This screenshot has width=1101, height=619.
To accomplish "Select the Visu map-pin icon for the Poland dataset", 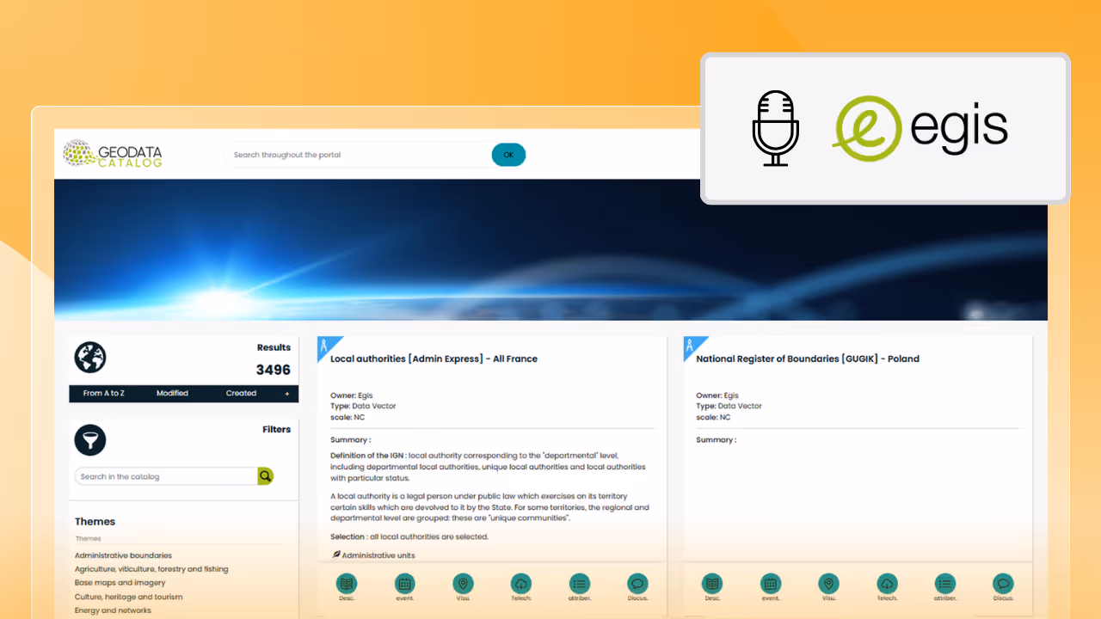I will 828,583.
